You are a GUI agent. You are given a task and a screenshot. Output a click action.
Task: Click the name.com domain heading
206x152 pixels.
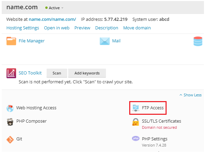coord(22,7)
